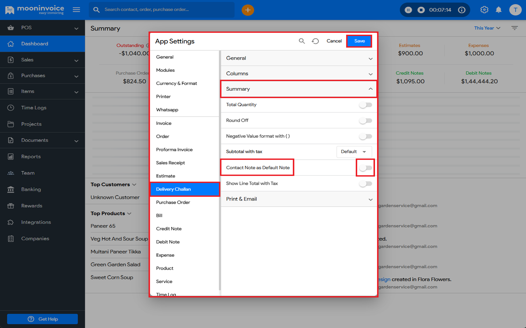Stop the running timer

click(421, 10)
